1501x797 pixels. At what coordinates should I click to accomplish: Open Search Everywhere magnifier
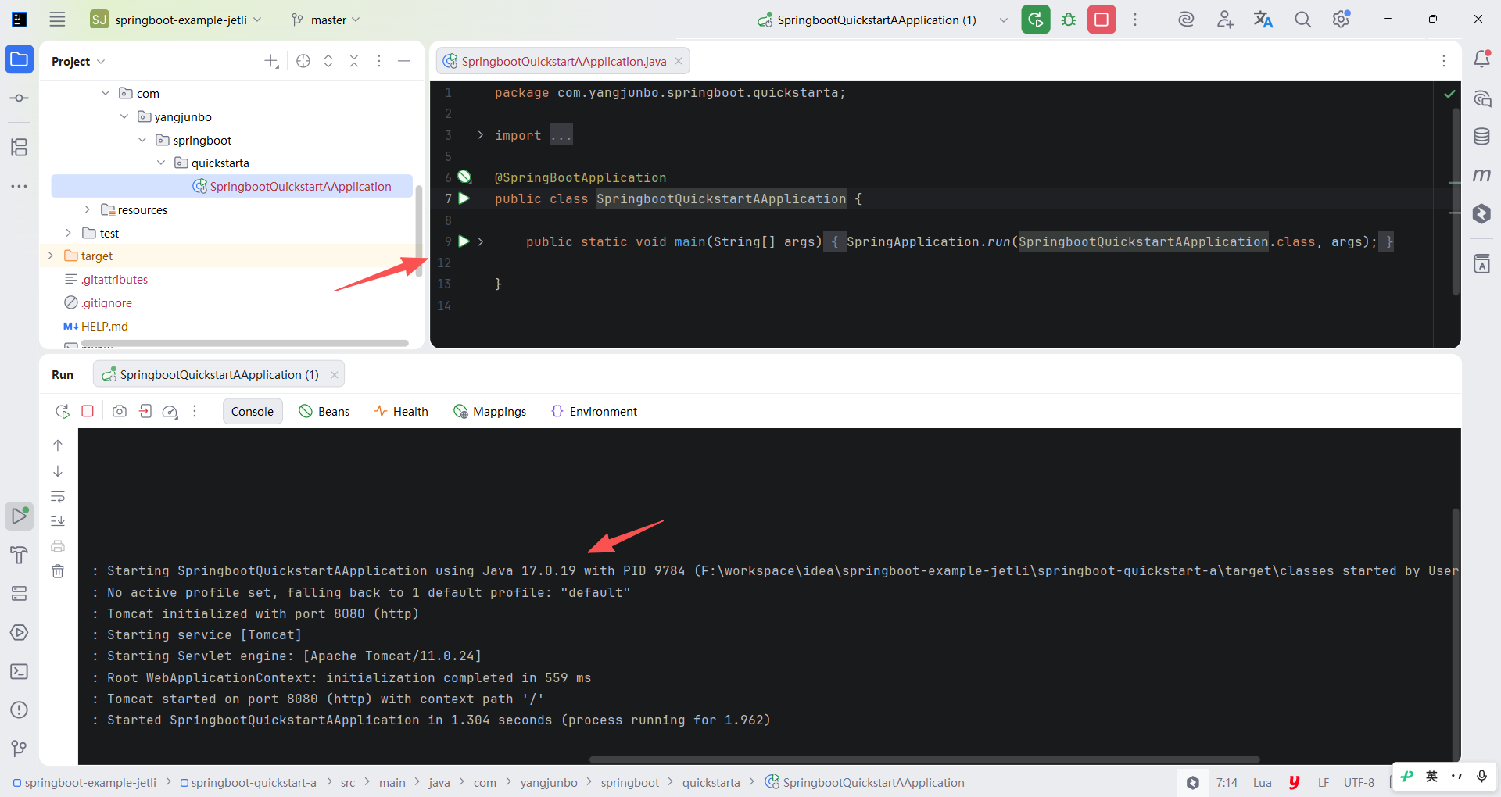click(x=1302, y=20)
